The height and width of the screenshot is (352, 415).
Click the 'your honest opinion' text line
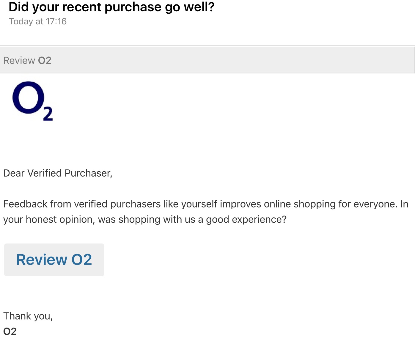point(49,219)
